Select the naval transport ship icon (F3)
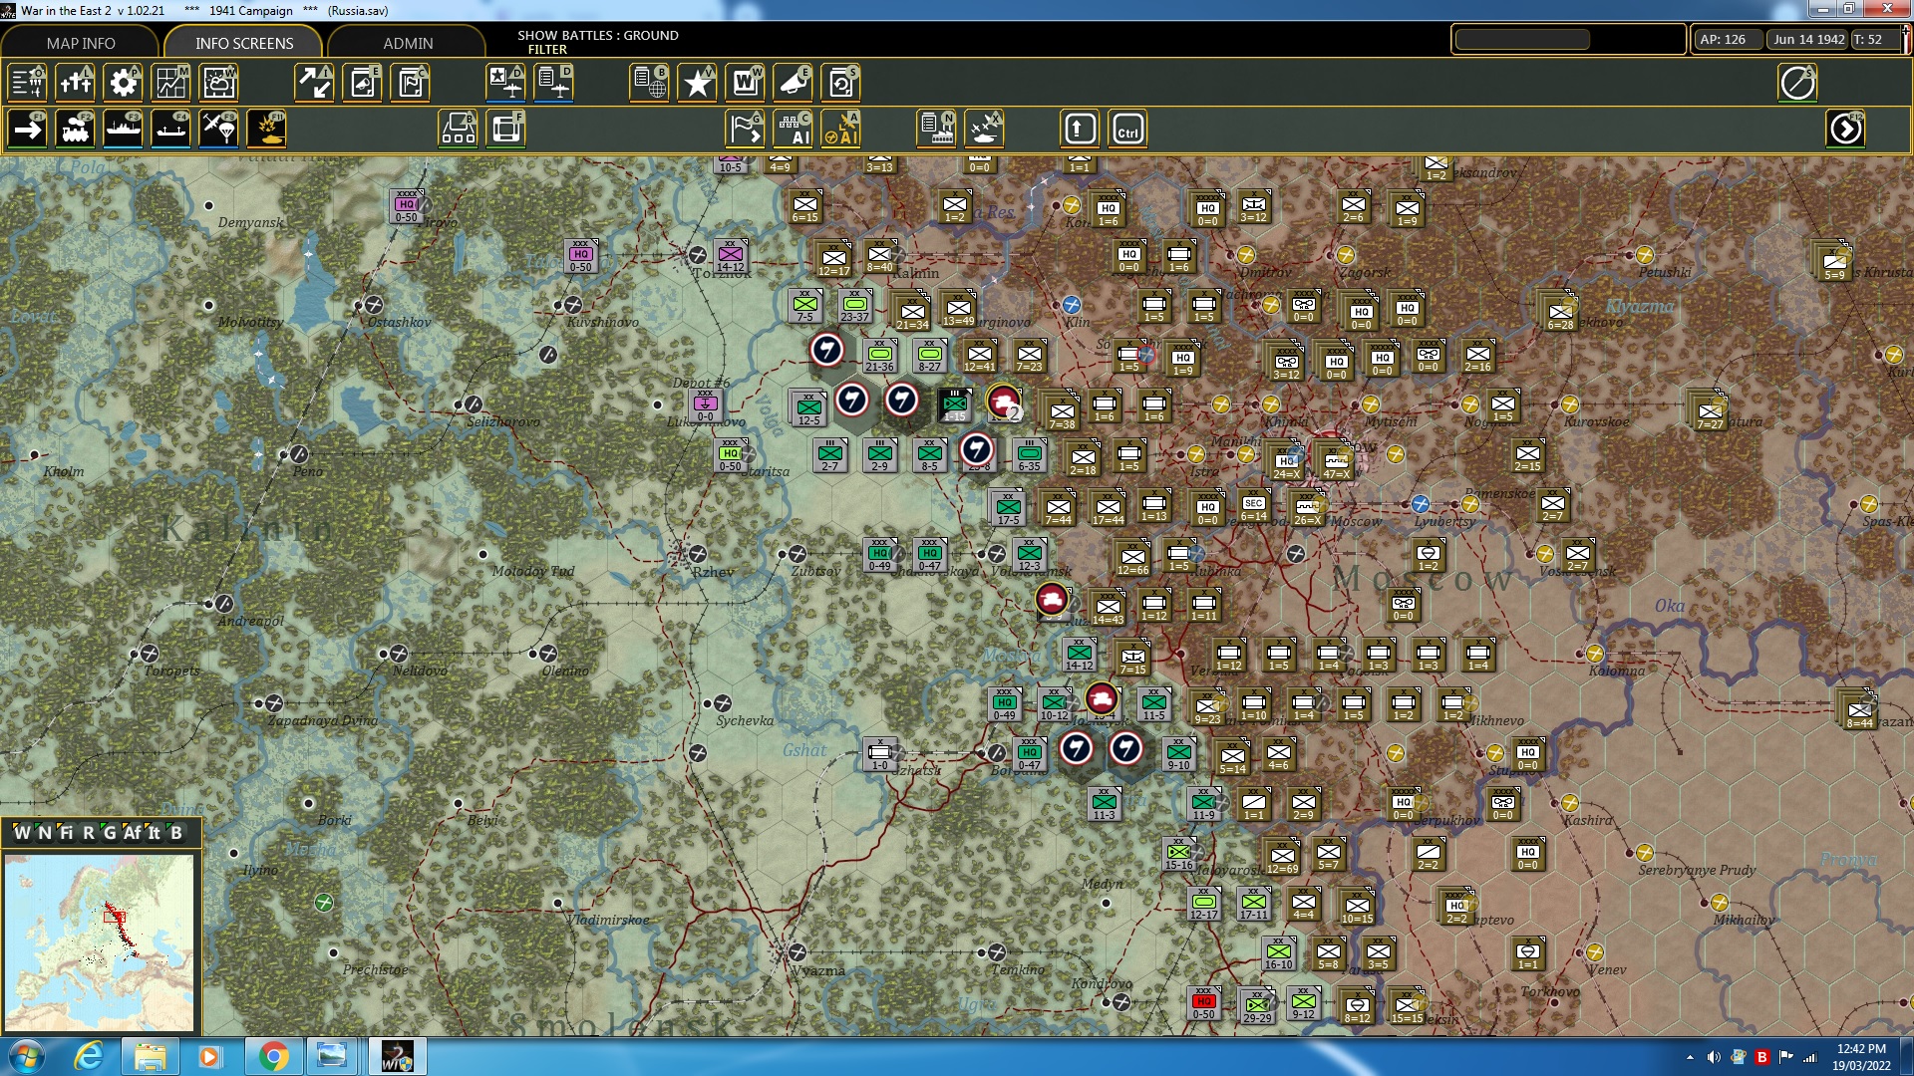This screenshot has width=1914, height=1076. [123, 129]
